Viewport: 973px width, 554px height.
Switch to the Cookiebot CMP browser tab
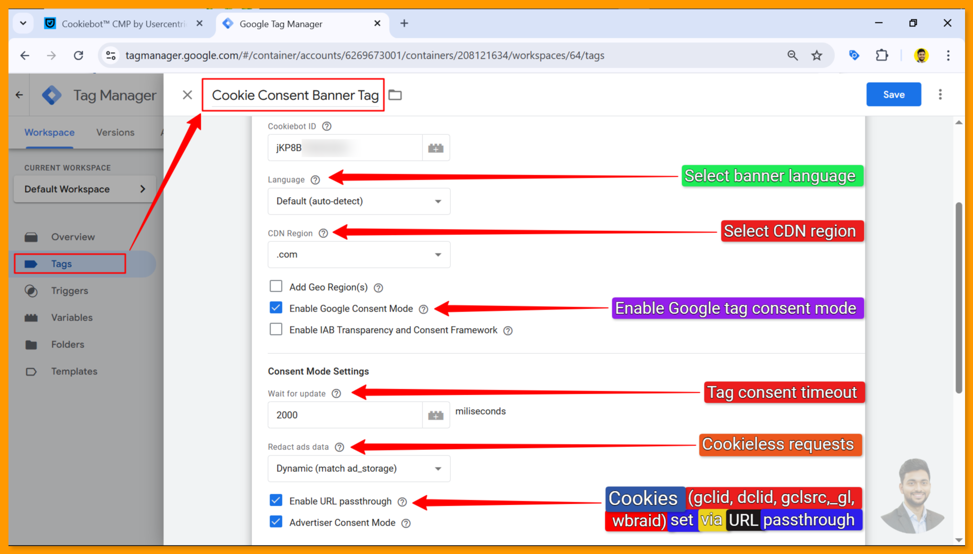point(123,23)
